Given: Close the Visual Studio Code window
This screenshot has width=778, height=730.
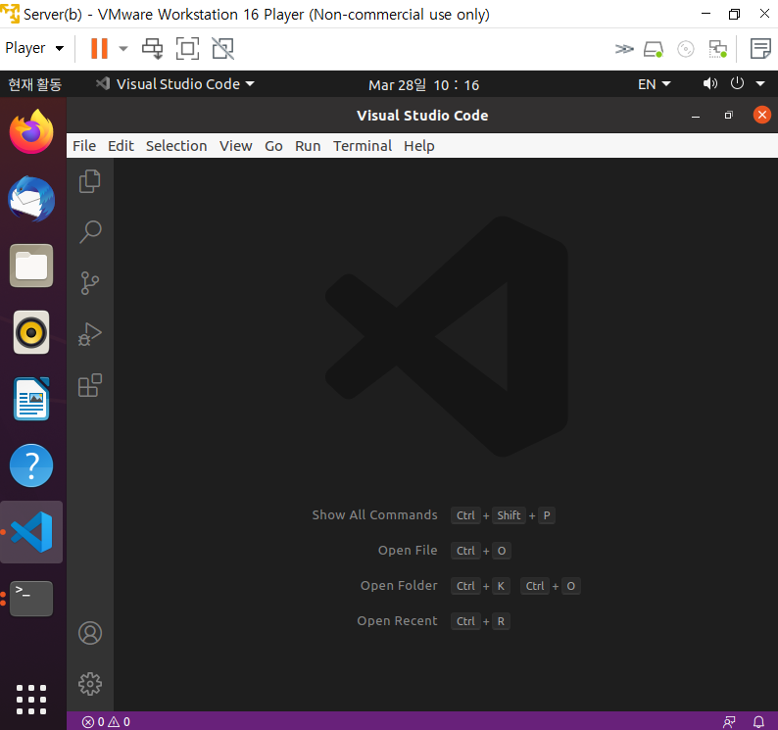Looking at the screenshot, I should 762,115.
